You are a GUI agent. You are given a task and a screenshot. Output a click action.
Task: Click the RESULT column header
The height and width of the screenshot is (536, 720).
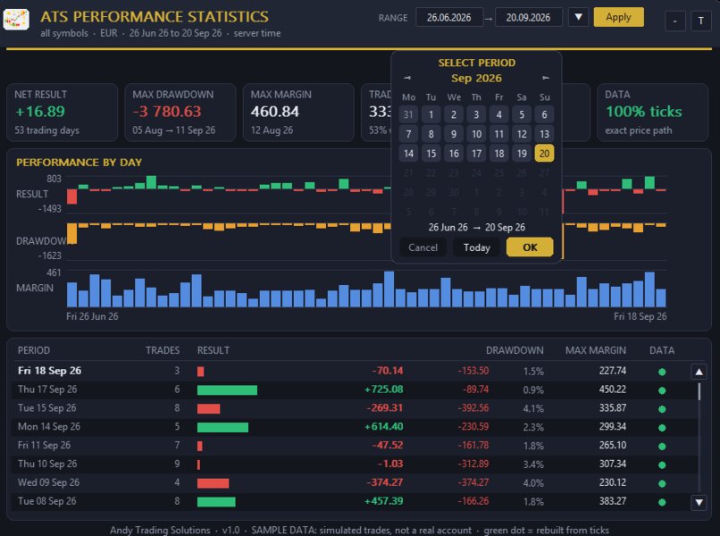pyautogui.click(x=213, y=350)
